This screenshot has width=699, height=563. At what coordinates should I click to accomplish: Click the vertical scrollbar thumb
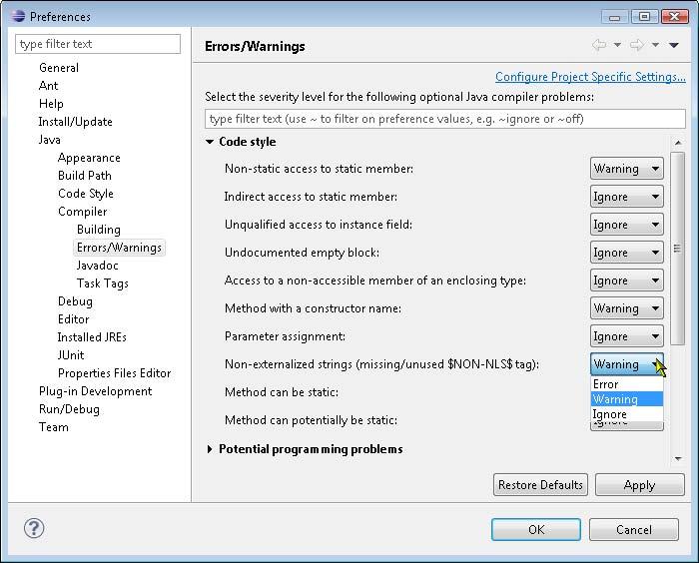click(678, 249)
